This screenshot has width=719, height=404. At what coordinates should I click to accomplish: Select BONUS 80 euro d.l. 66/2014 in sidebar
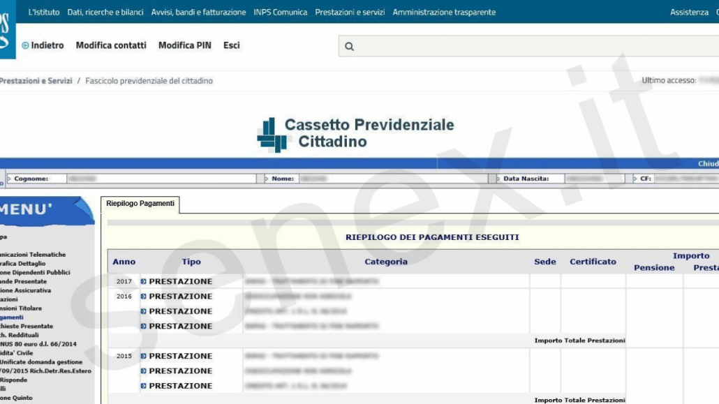pyautogui.click(x=38, y=344)
